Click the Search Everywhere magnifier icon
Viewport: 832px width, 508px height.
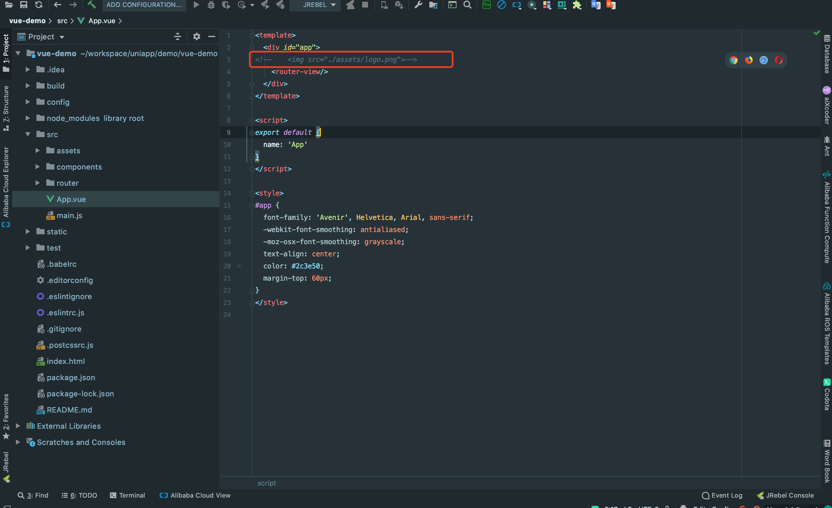[467, 5]
